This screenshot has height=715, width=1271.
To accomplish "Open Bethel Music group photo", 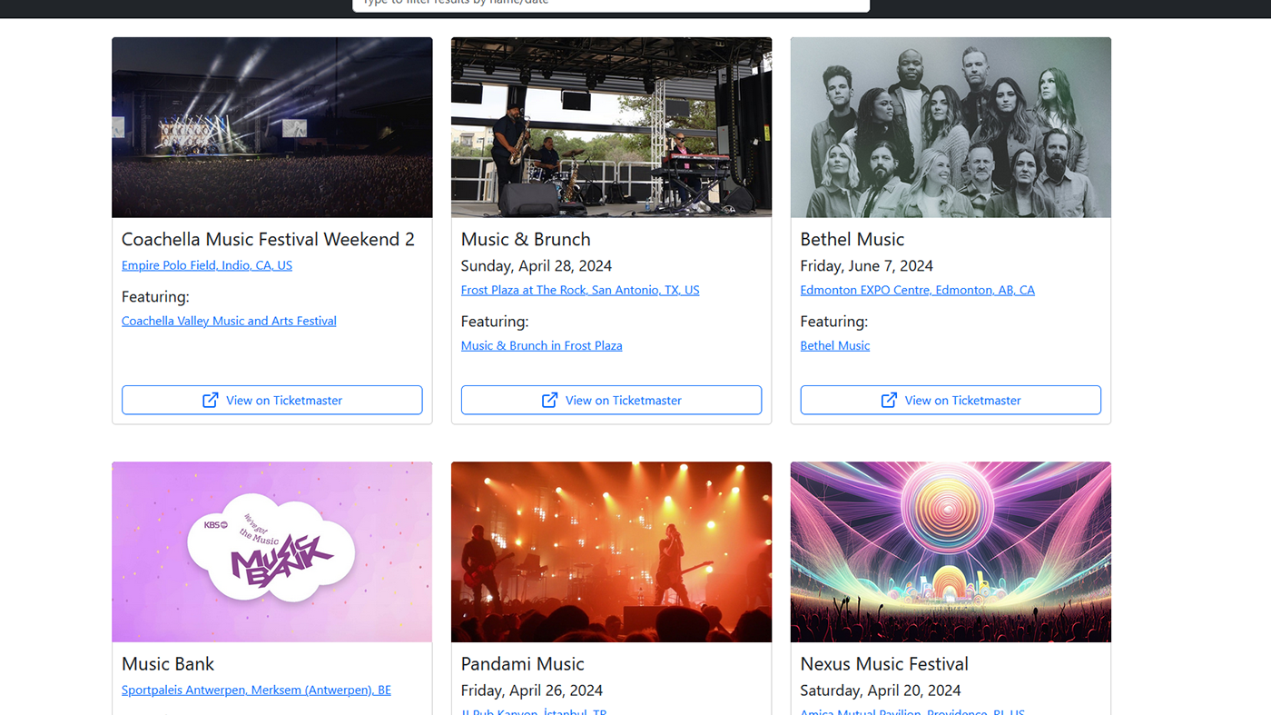I will point(951,127).
